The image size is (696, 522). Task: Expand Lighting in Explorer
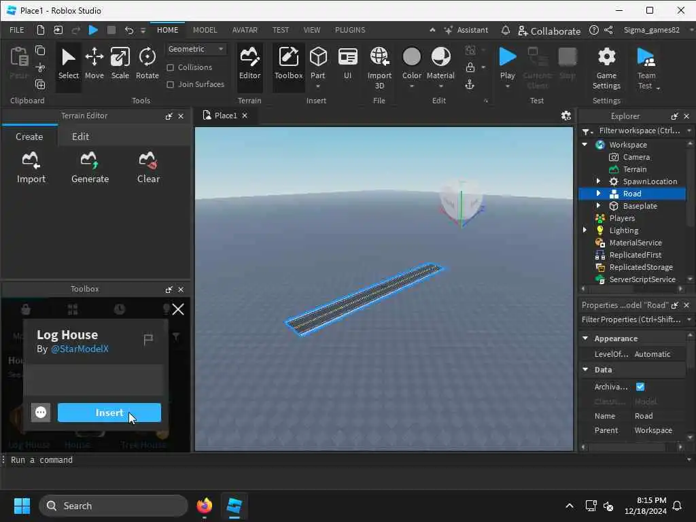click(x=585, y=230)
